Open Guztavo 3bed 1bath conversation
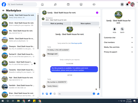138x103 pixels. [x=19, y=63]
